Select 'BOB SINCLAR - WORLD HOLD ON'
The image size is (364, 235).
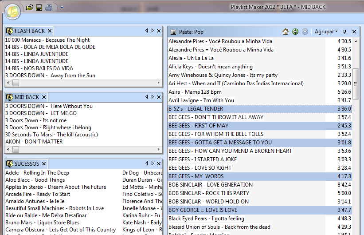208,202
